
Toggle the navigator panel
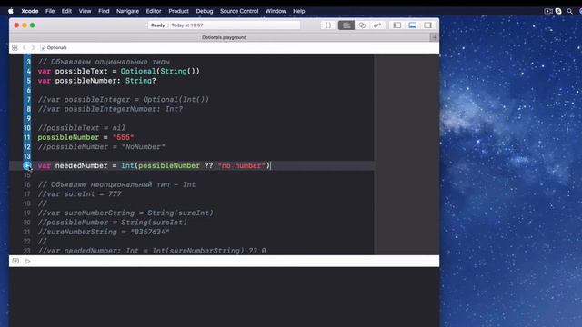tap(397, 25)
